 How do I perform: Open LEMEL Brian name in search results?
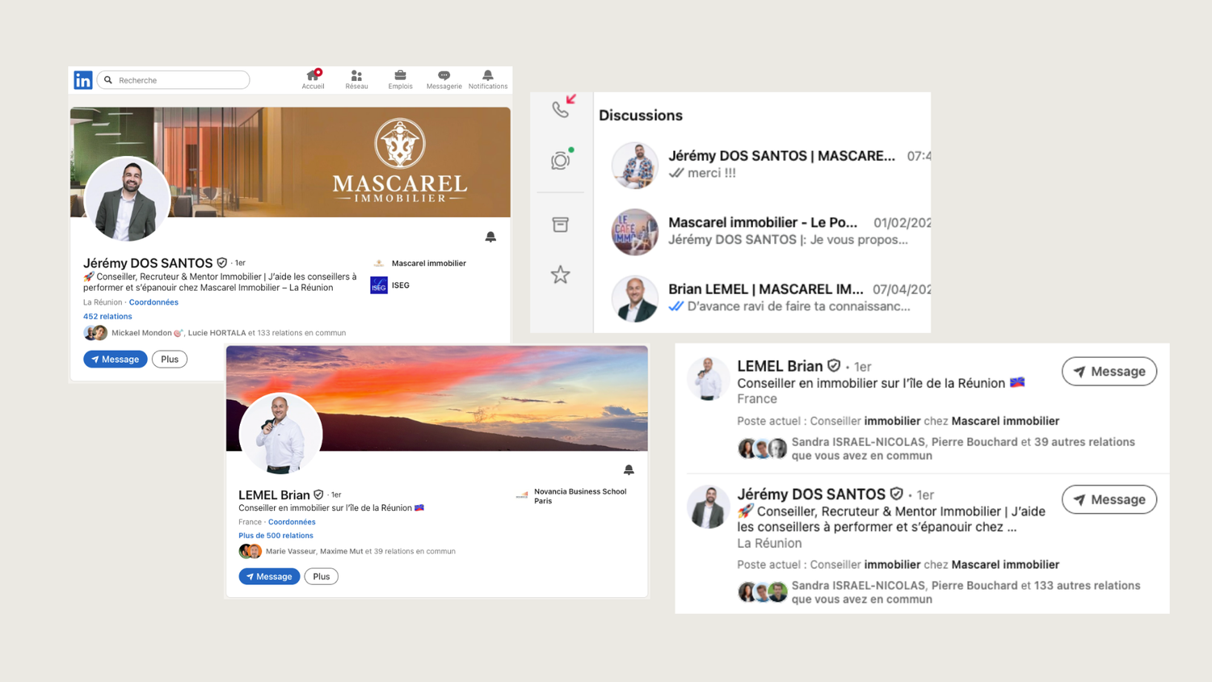pyautogui.click(x=780, y=366)
